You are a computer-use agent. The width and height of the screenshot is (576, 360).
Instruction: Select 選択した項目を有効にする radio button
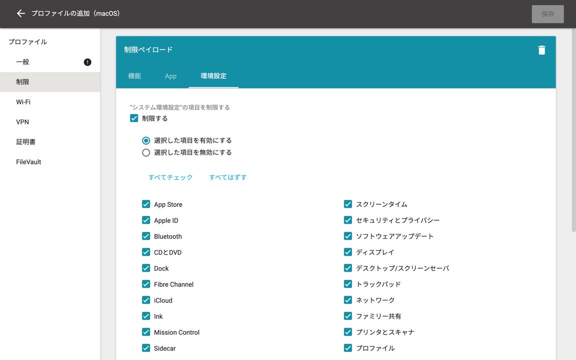[146, 141]
